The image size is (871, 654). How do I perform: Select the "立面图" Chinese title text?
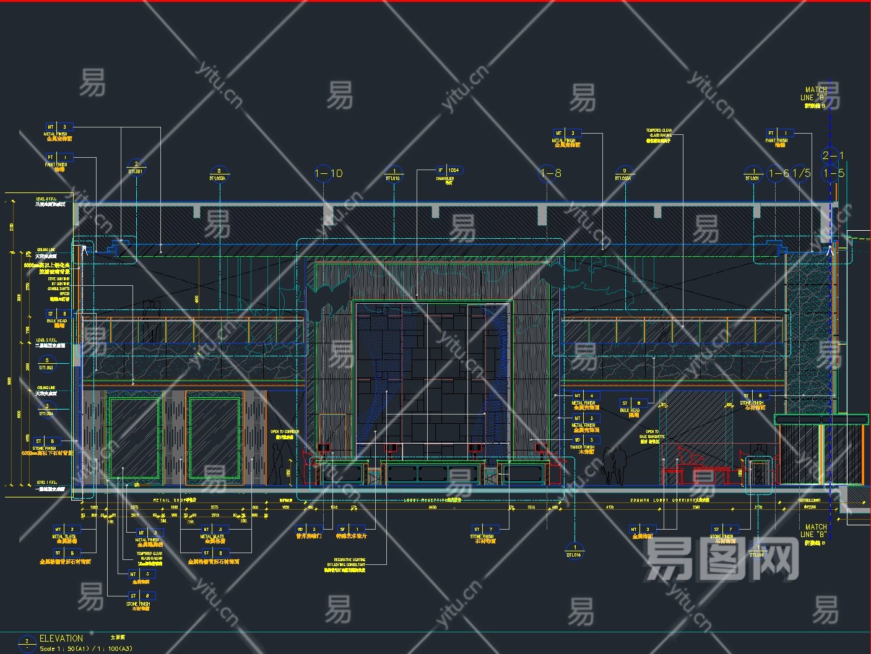(x=118, y=637)
